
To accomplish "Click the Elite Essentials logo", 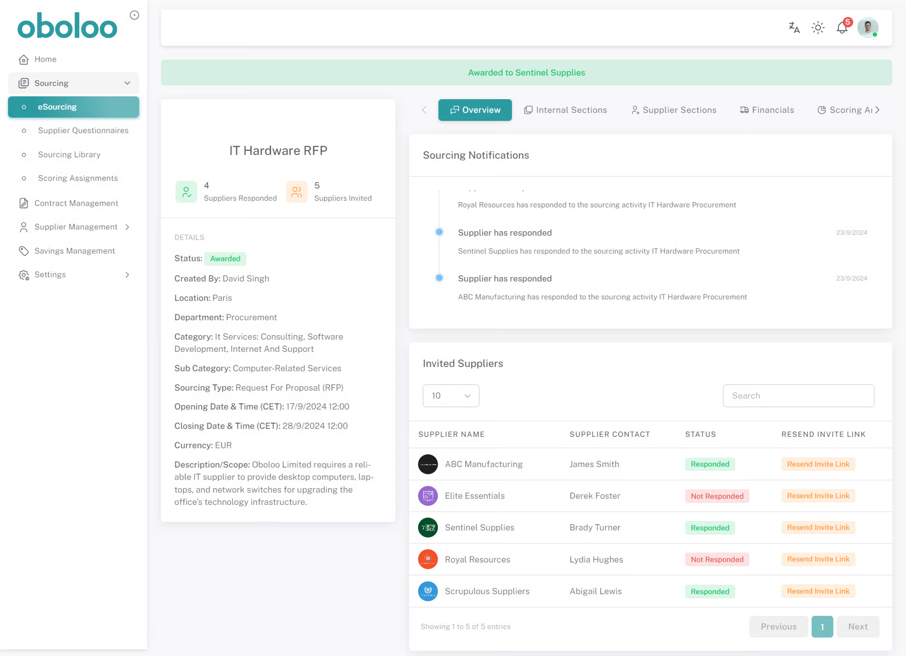I will tap(428, 496).
